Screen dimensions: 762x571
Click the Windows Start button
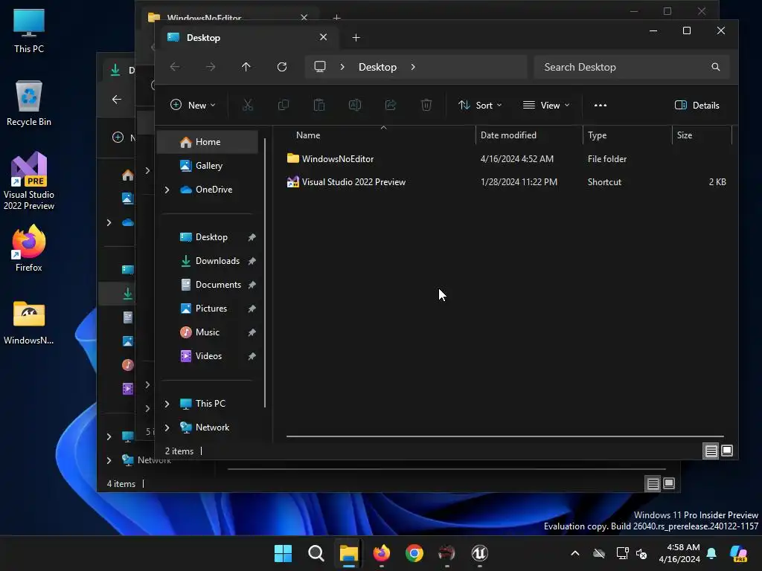[x=283, y=553]
